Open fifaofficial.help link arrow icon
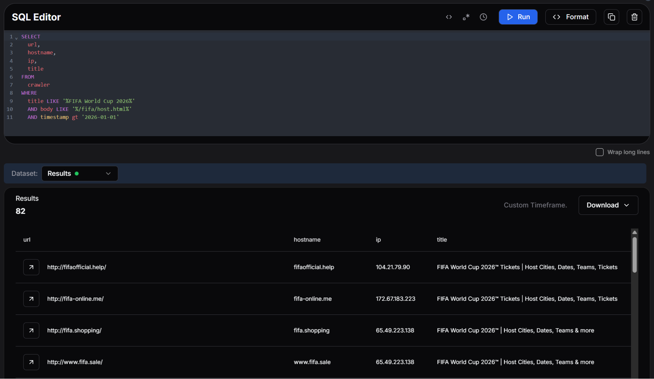 pos(31,267)
